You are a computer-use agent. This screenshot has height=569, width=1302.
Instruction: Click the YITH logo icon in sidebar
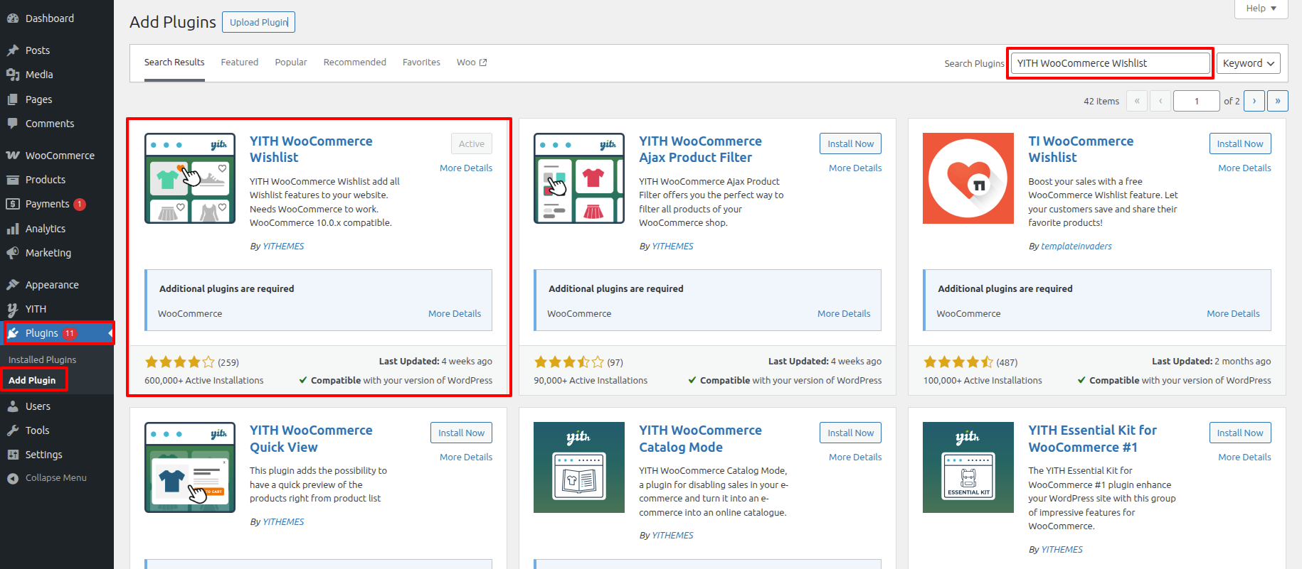(x=13, y=309)
